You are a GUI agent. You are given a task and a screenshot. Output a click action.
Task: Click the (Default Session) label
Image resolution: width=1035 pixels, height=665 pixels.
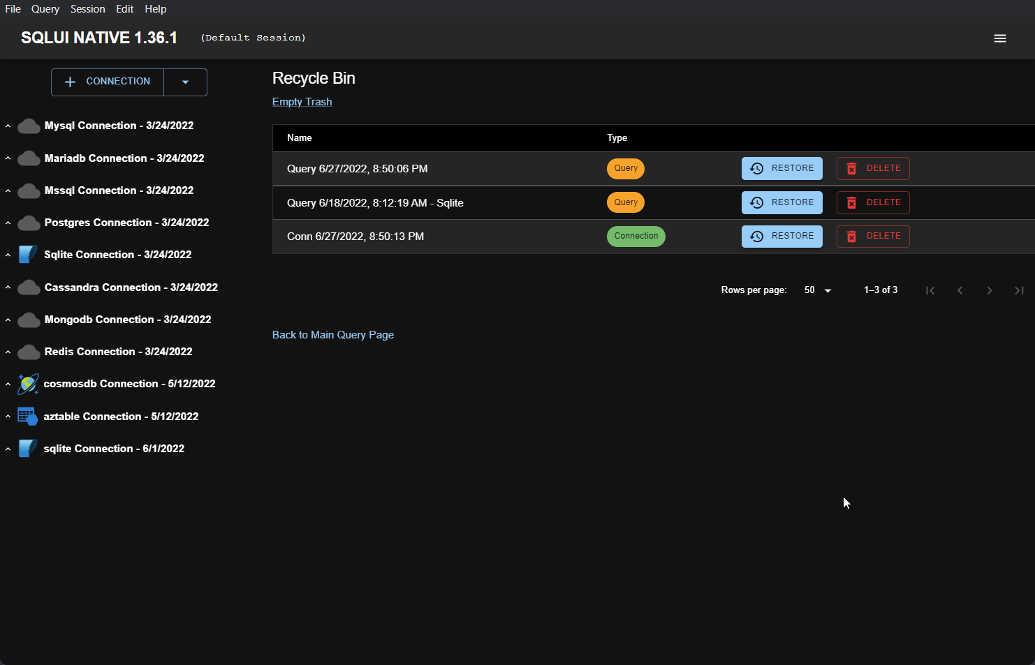click(x=253, y=38)
